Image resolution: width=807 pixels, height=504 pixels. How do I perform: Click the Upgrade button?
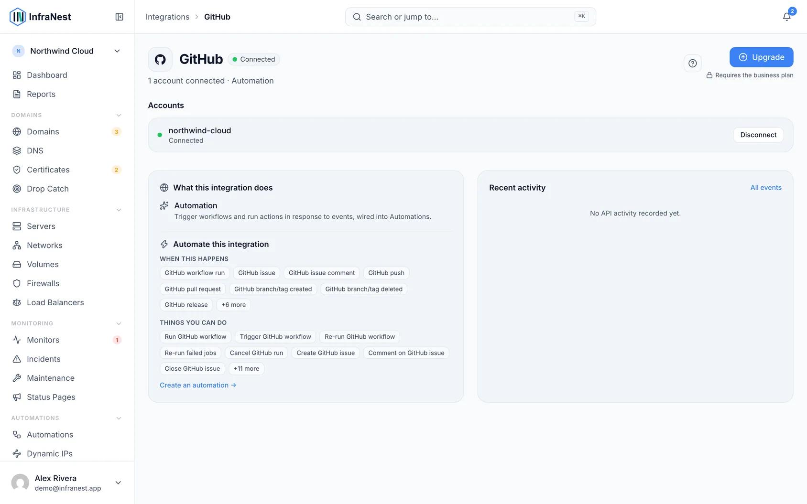pos(761,57)
